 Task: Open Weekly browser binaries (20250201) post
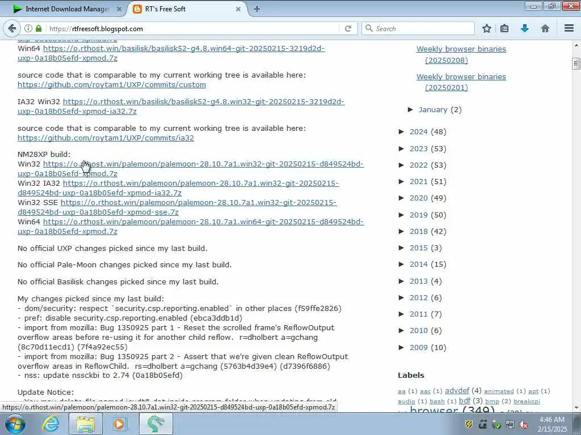[461, 82]
